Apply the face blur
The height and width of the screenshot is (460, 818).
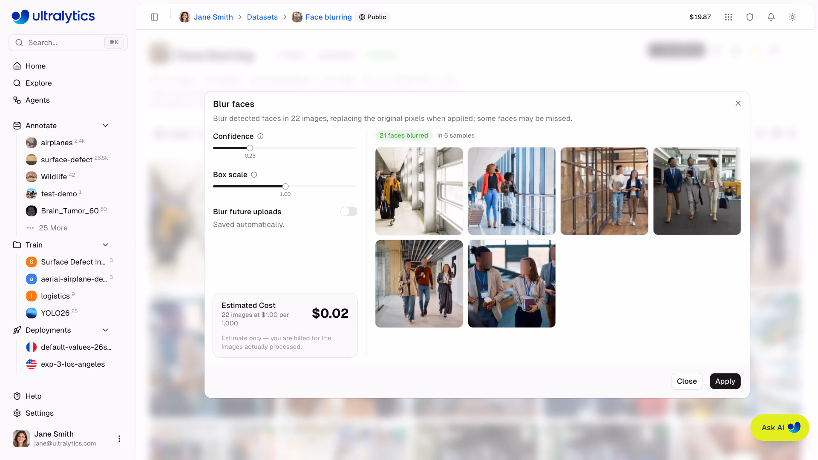point(725,381)
